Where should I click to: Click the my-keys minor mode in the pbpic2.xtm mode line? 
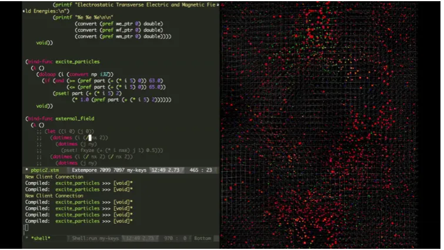point(136,170)
